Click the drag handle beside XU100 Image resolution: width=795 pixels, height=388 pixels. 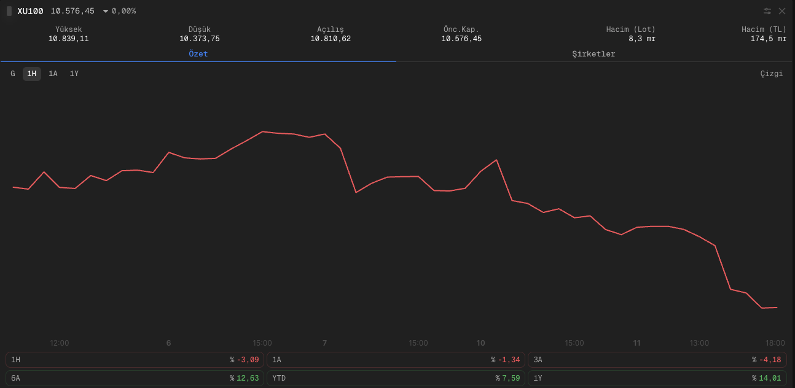click(9, 11)
